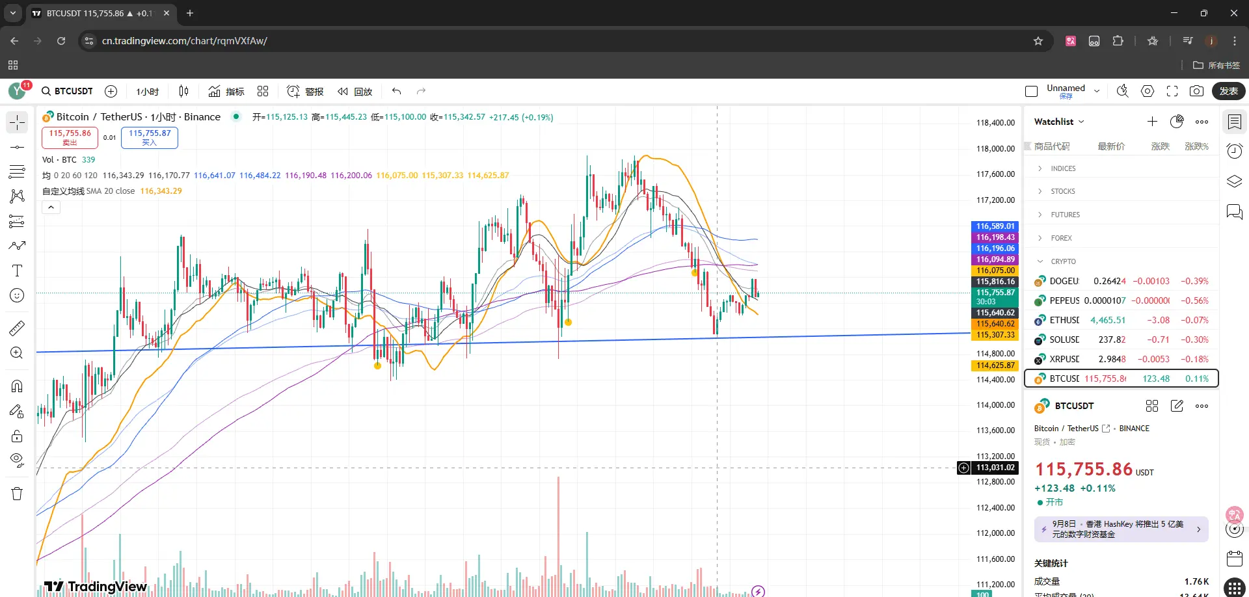The image size is (1249, 597).
Task: Select the text annotation tool
Action: pos(17,271)
